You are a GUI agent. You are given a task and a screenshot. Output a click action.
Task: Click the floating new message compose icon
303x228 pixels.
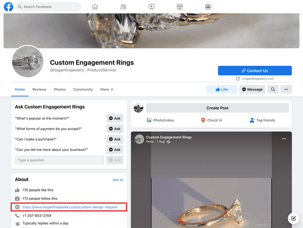click(x=294, y=218)
